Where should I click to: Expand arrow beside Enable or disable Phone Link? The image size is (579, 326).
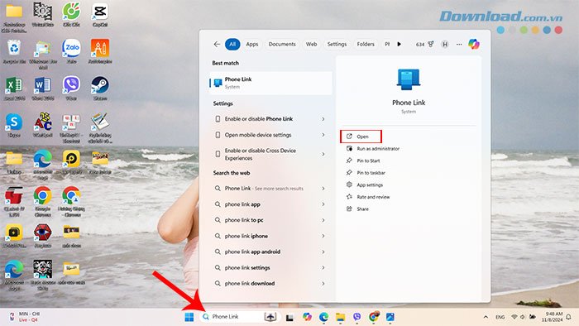tap(323, 119)
